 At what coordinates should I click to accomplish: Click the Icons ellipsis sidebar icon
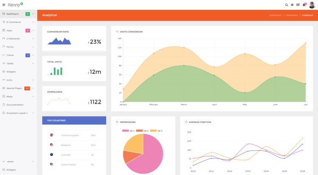(4, 80)
